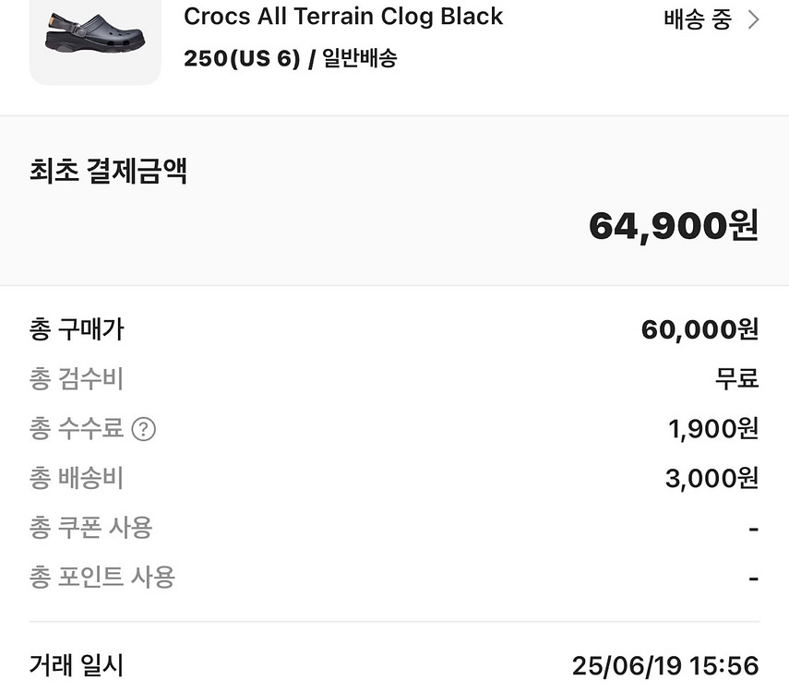
Task: Select the 총 구매가 row label
Action: pos(77,329)
